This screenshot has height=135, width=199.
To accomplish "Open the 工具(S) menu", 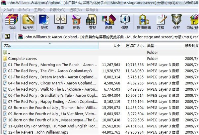I will [x=39, y=10].
